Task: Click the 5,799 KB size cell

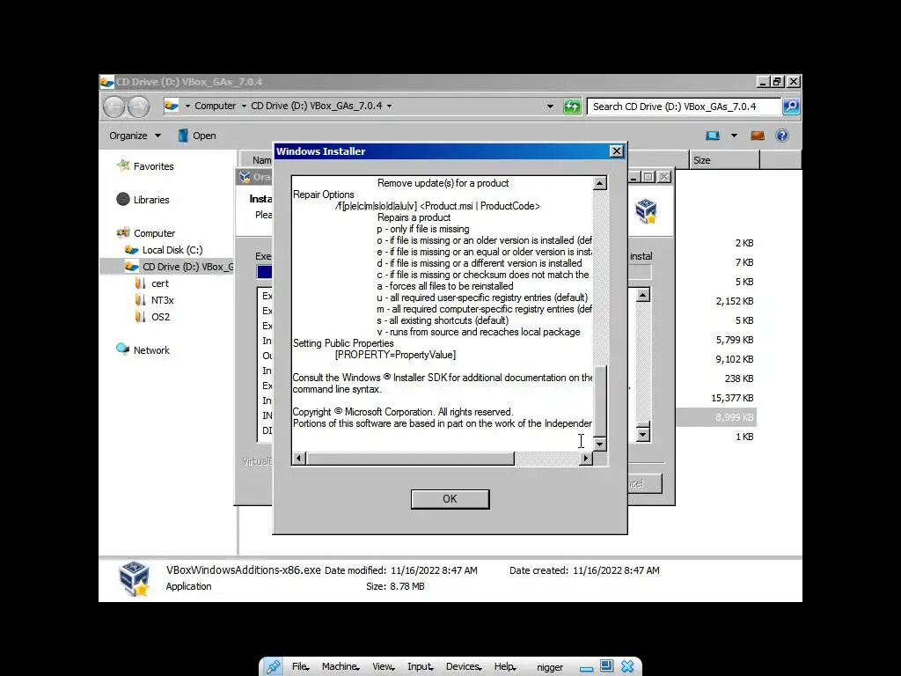Action: click(735, 340)
